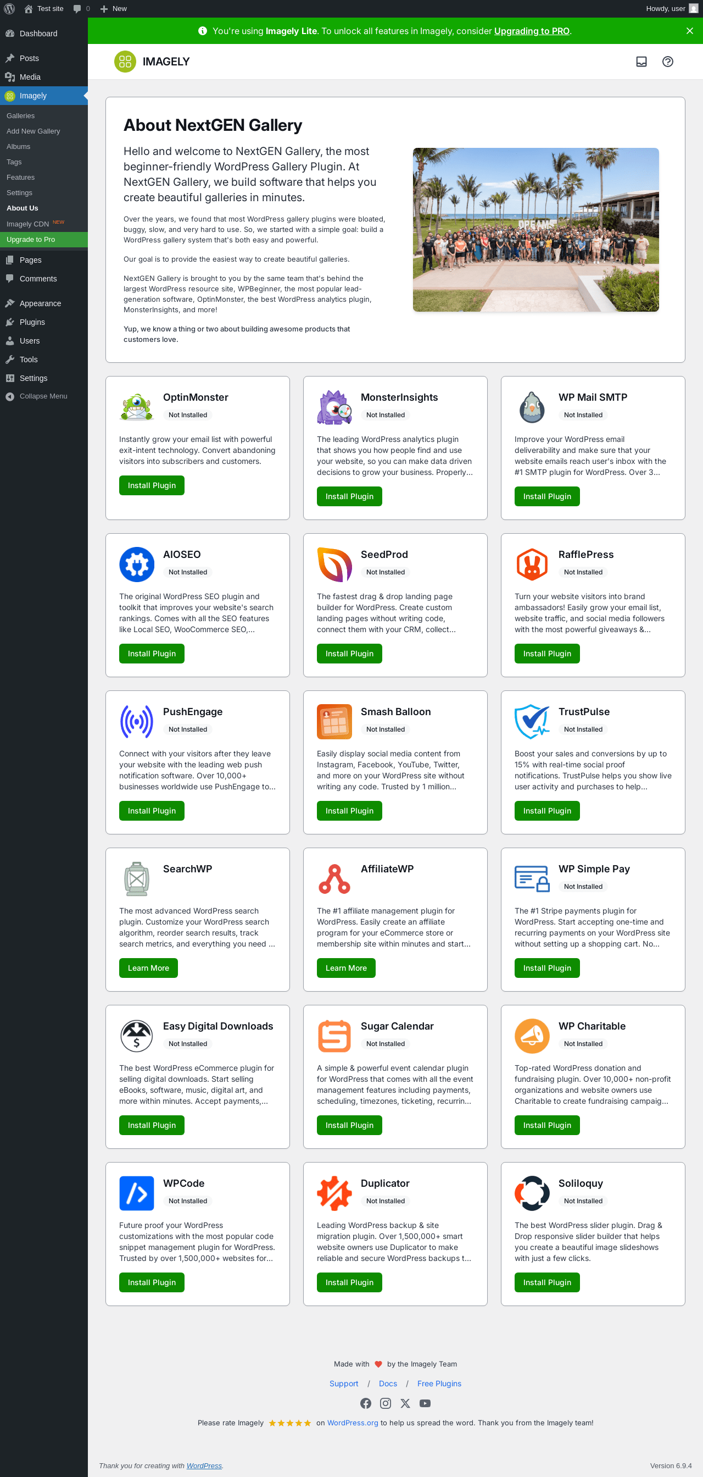This screenshot has width=703, height=1477.
Task: Click the Test site home link
Action: pos(43,9)
